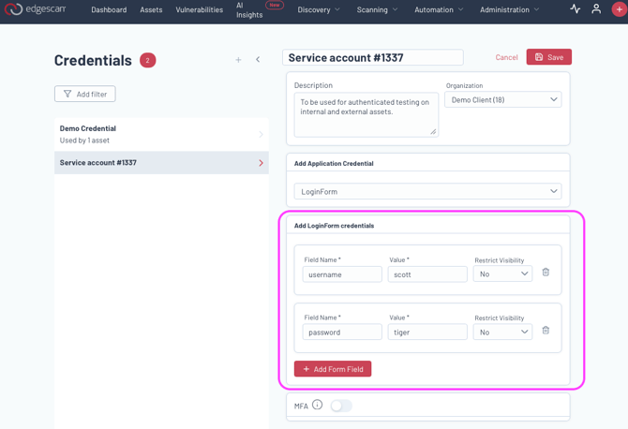Add a new credential with plus icon
The width and height of the screenshot is (628, 429).
pyautogui.click(x=238, y=60)
